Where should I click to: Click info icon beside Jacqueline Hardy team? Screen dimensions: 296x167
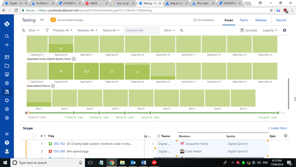coord(74,59)
